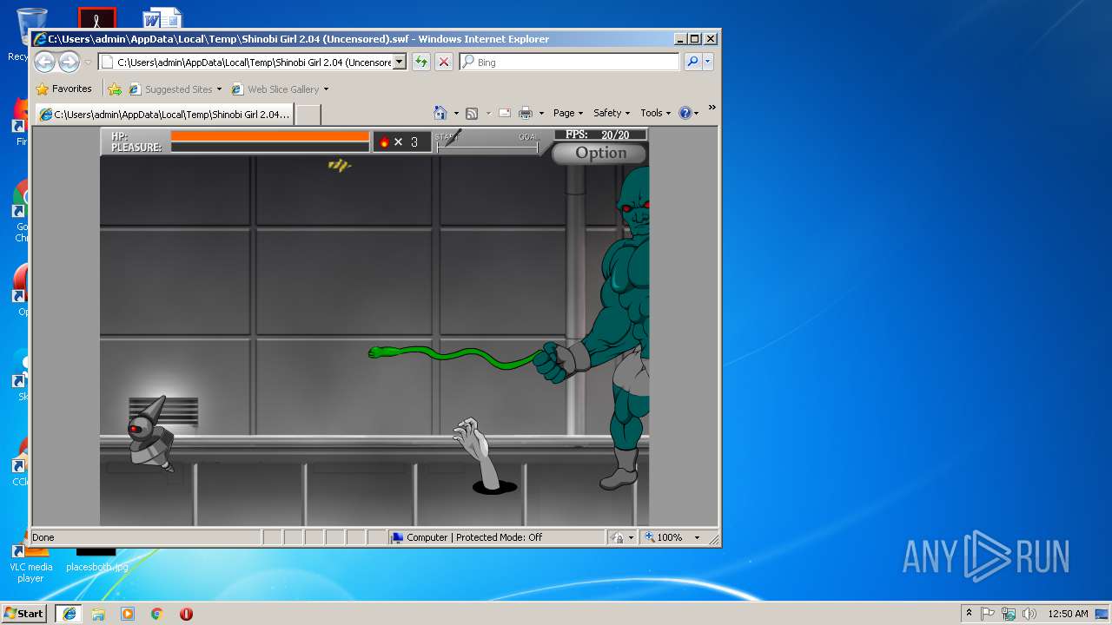1112x625 pixels.
Task: Open the Suggested Sites link
Action: click(x=175, y=89)
